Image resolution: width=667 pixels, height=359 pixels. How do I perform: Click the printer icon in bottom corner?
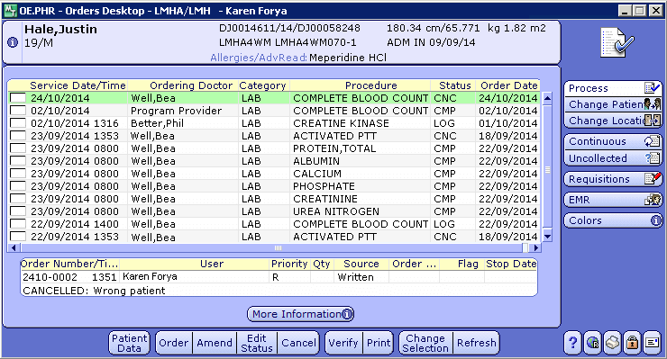tap(612, 343)
